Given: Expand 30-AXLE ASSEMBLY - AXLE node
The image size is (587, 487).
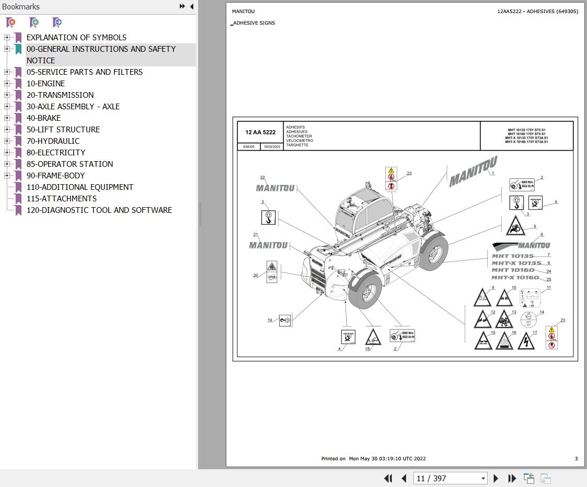Looking at the screenshot, I should point(7,106).
